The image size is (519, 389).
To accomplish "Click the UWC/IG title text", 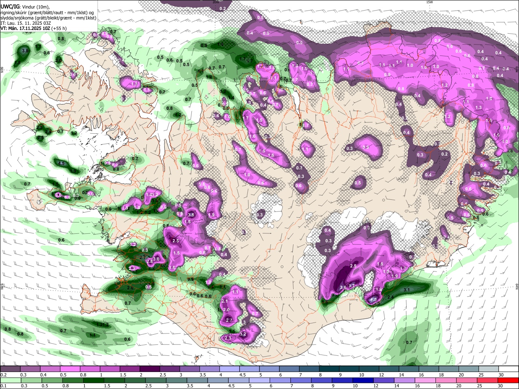I will point(9,7).
